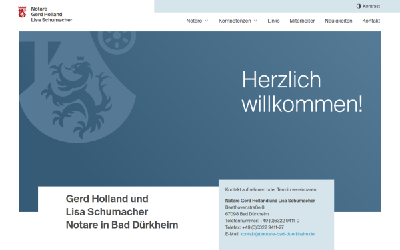The image size is (400, 250).
Task: Toggle the Kontrast high-contrast mode
Action: click(368, 6)
